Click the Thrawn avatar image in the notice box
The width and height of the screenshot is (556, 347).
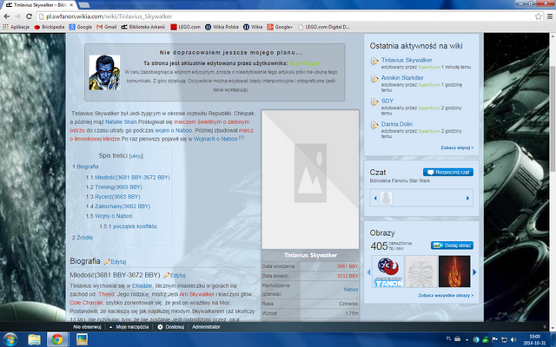click(104, 72)
